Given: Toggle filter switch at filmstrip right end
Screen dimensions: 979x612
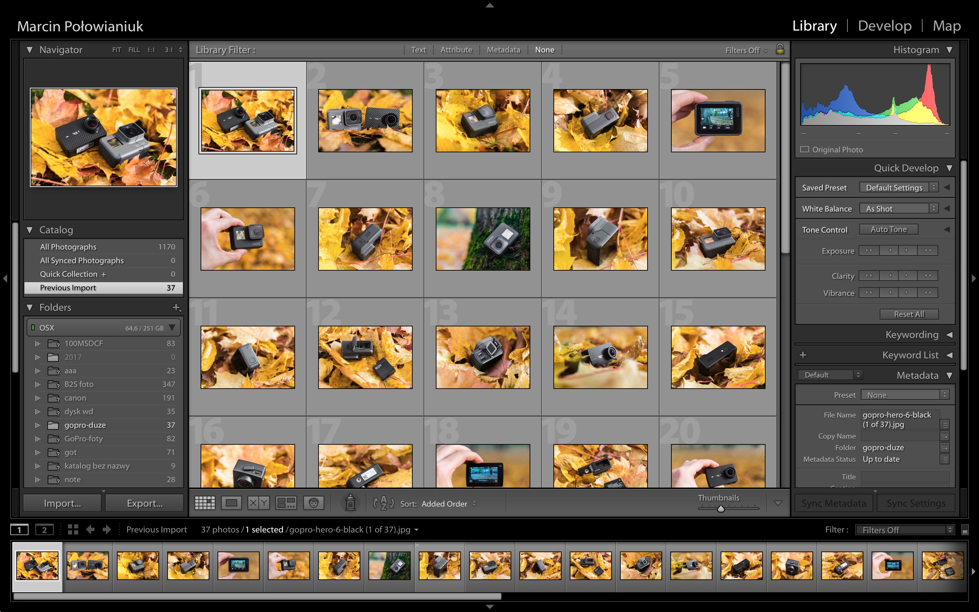Looking at the screenshot, I should 965,530.
